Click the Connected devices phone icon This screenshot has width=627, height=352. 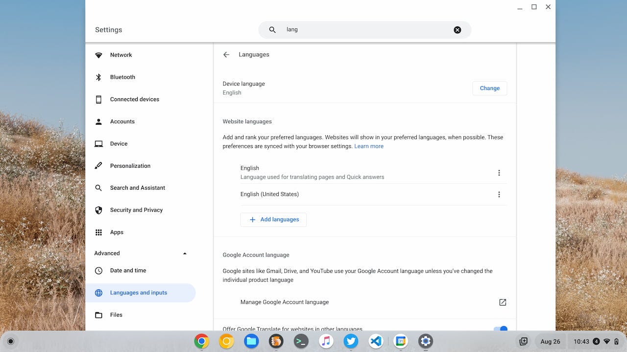[x=98, y=99]
